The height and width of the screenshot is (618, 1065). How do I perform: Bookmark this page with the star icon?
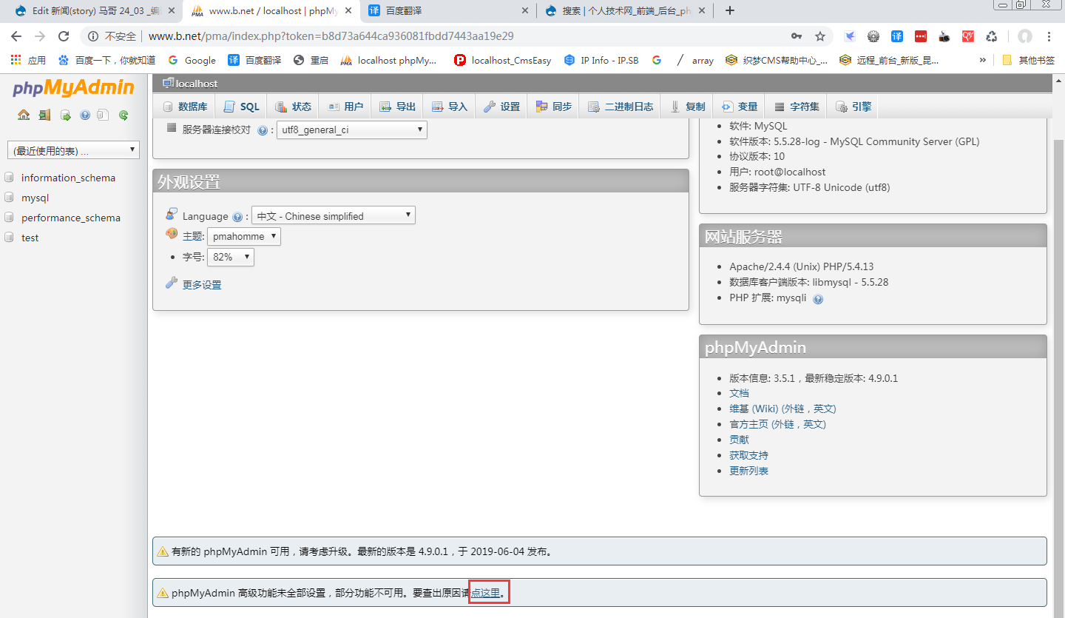point(819,36)
